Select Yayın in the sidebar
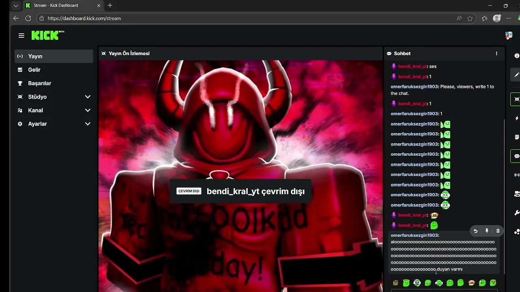 pos(54,56)
